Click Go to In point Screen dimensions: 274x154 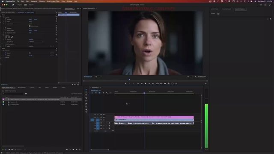pyautogui.click(x=138, y=84)
